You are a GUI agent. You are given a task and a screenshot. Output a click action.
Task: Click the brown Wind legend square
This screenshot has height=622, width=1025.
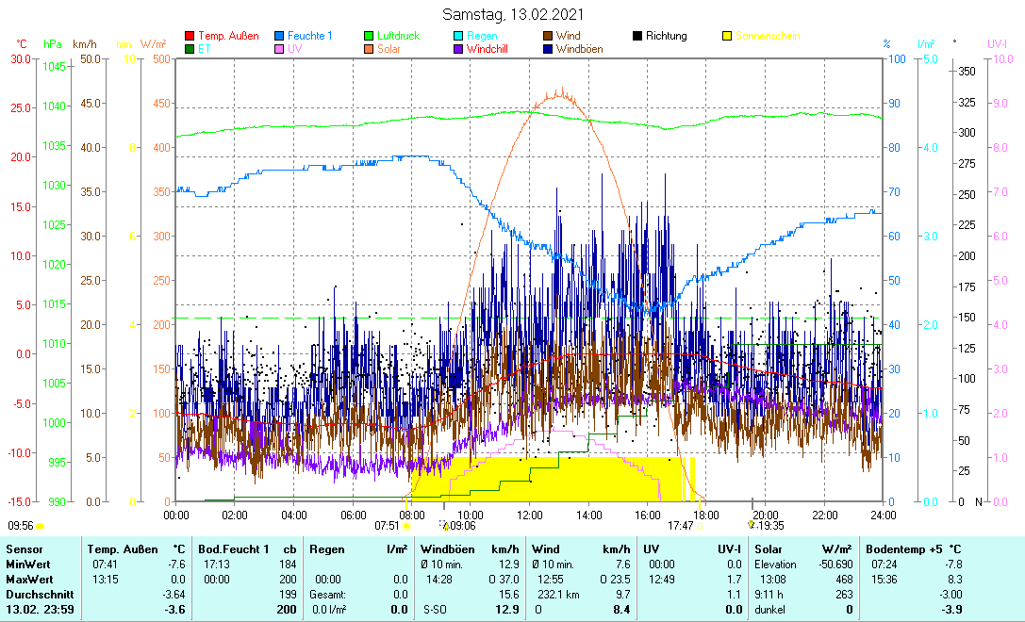[x=548, y=37]
